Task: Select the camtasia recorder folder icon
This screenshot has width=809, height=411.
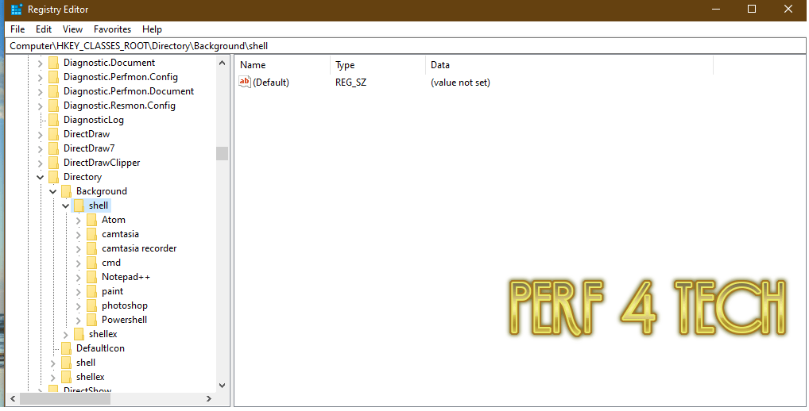Action: click(x=92, y=248)
